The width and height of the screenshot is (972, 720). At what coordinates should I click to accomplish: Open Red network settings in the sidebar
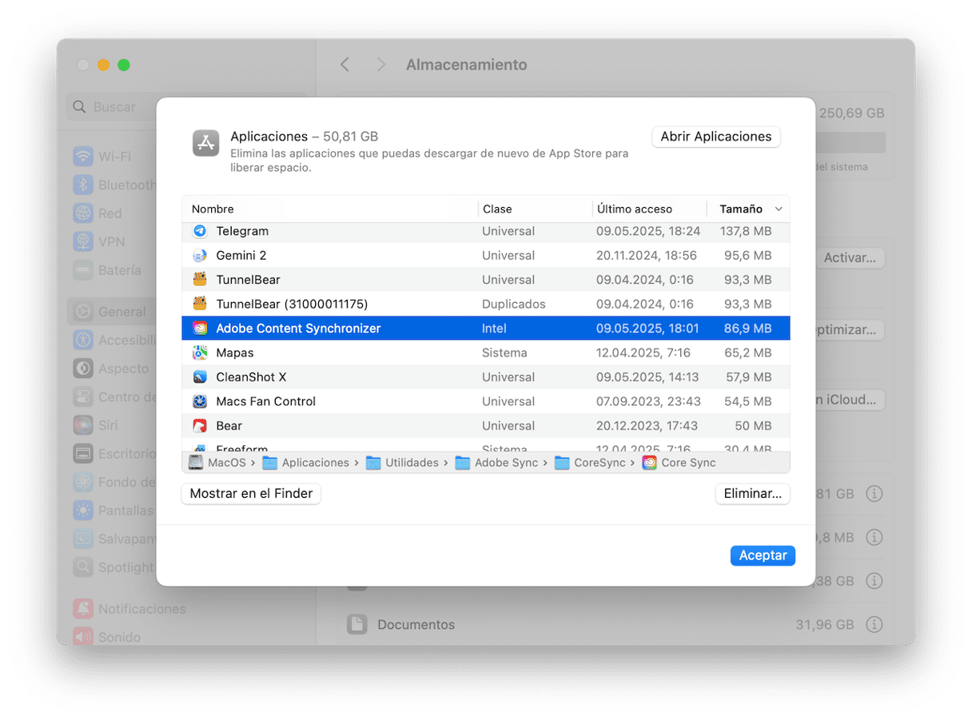pos(98,213)
